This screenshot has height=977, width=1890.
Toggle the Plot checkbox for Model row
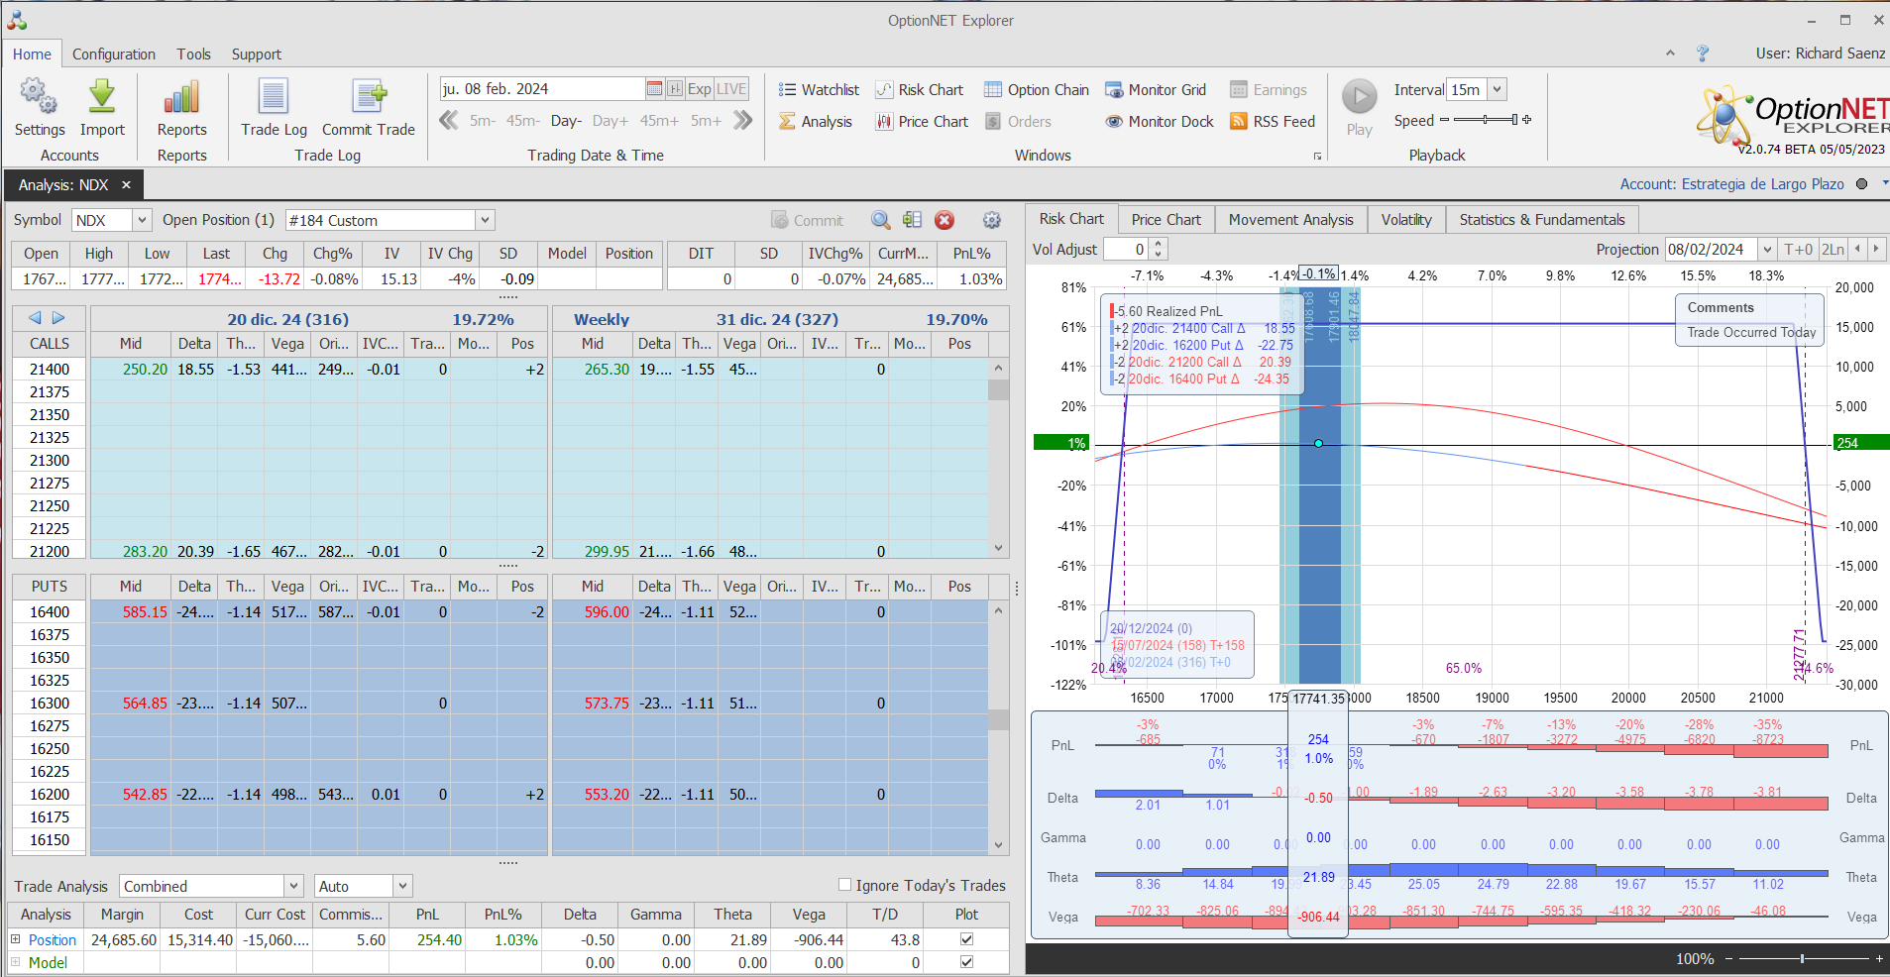pos(966,962)
